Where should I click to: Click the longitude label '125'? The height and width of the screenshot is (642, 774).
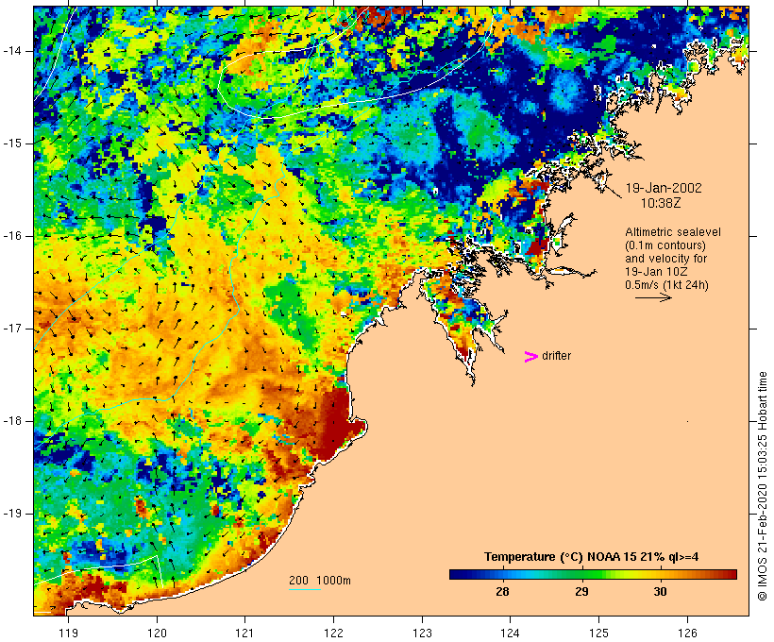(x=598, y=634)
